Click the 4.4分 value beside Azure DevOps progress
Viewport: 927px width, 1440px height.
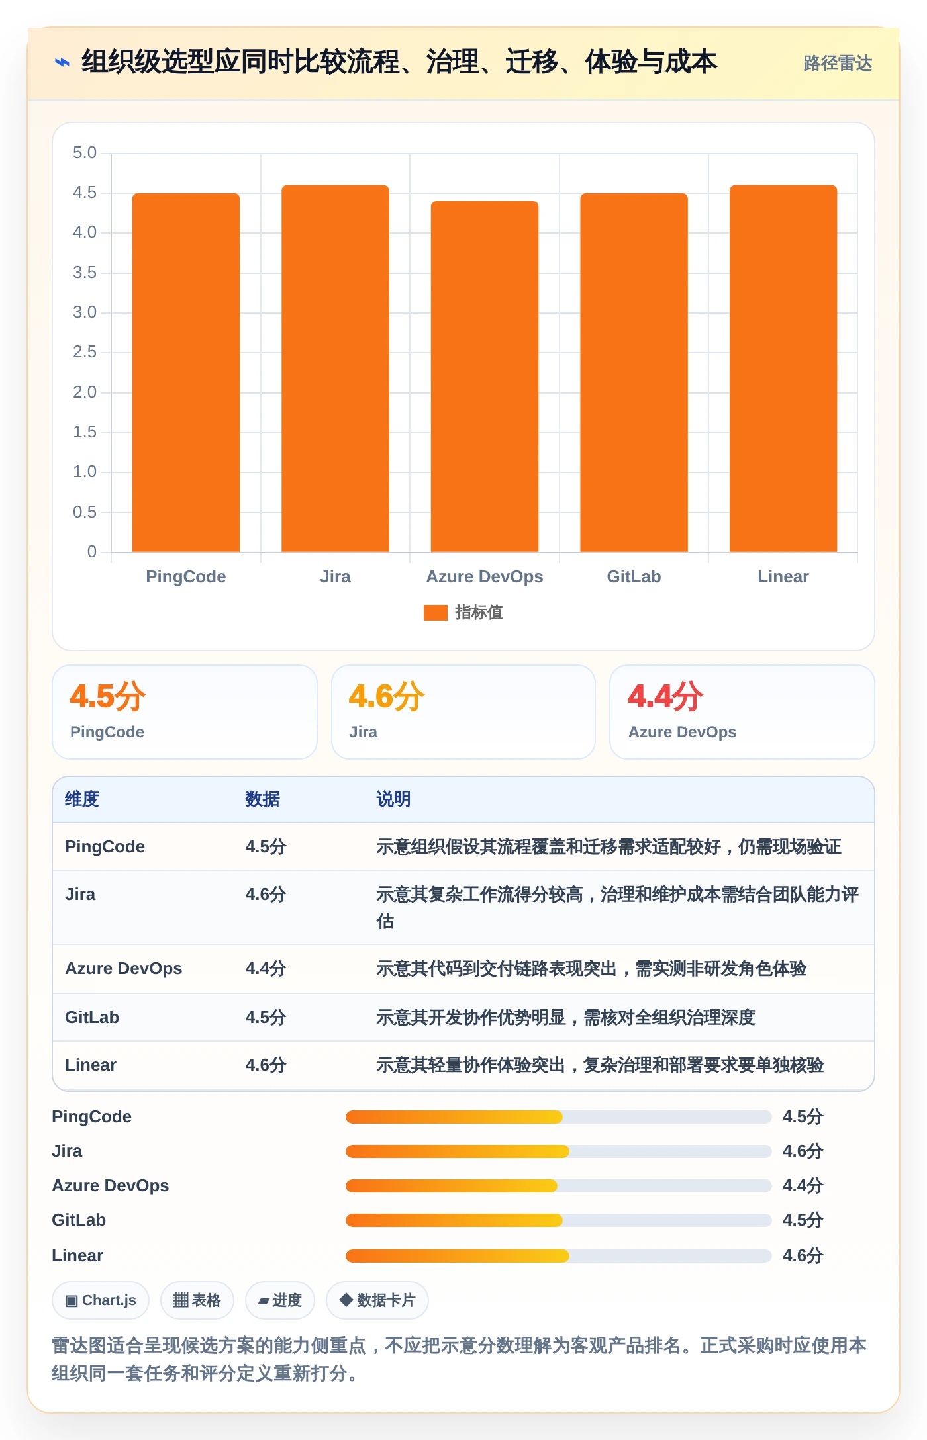(x=803, y=1186)
